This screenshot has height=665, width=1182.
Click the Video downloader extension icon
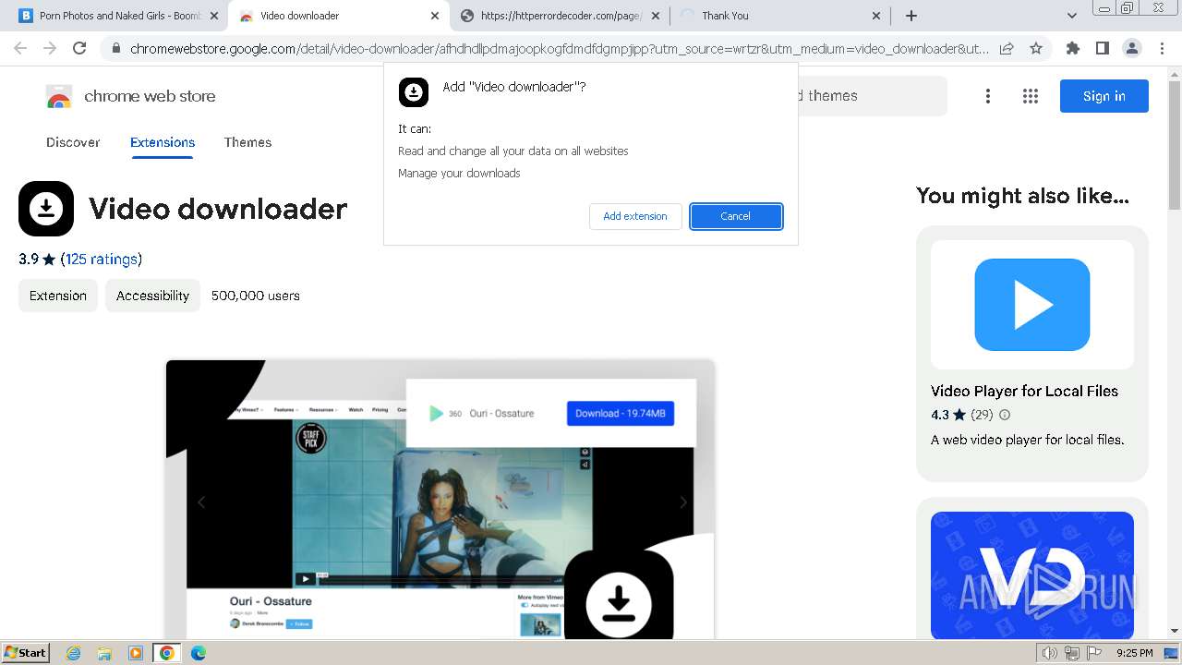46,209
